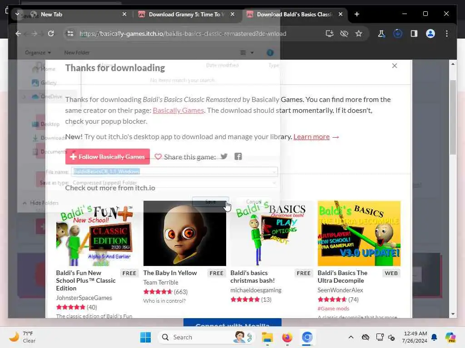Open The Baby In Yellow thumbnail
This screenshot has height=348, width=465.
185,233
